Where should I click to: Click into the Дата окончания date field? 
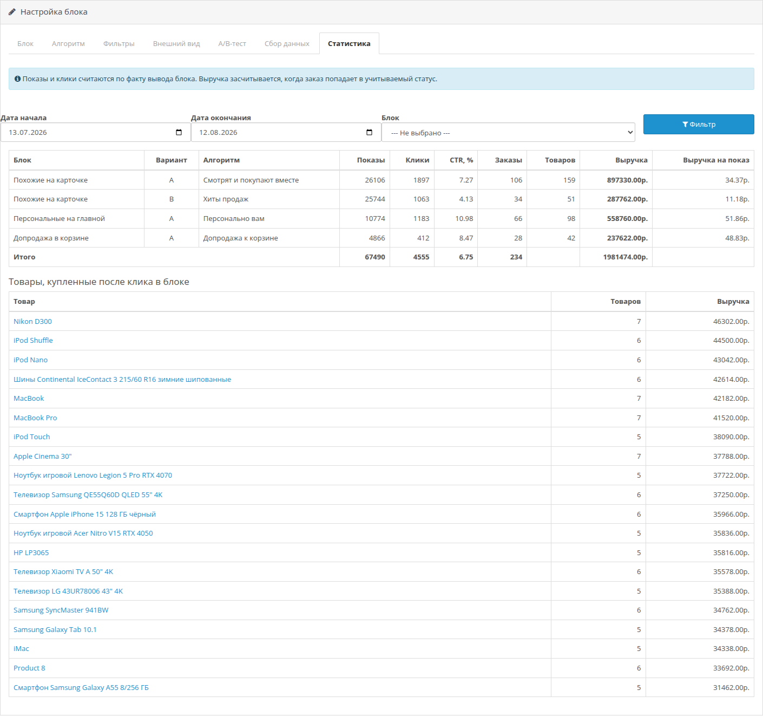pos(286,133)
